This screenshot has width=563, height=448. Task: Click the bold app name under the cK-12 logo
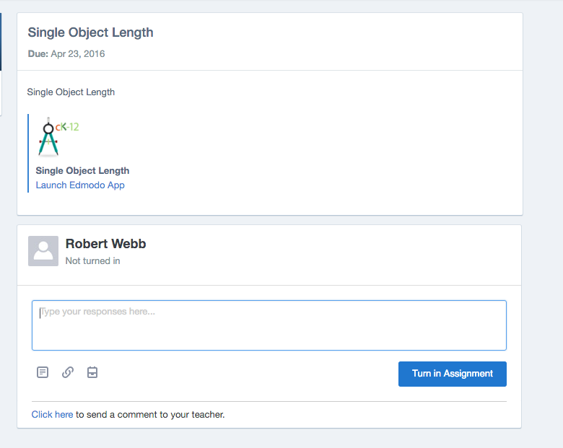point(82,171)
